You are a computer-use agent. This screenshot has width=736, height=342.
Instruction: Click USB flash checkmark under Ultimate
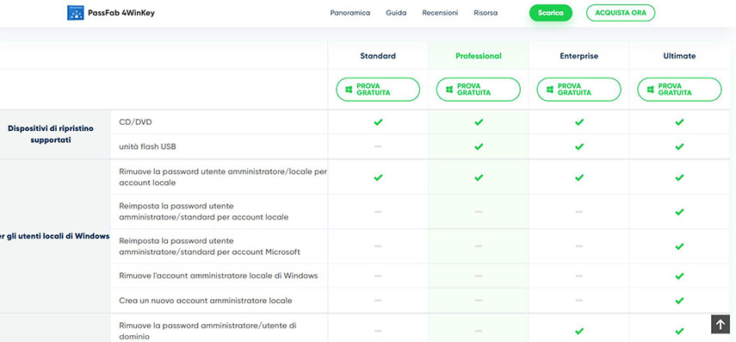click(x=679, y=146)
